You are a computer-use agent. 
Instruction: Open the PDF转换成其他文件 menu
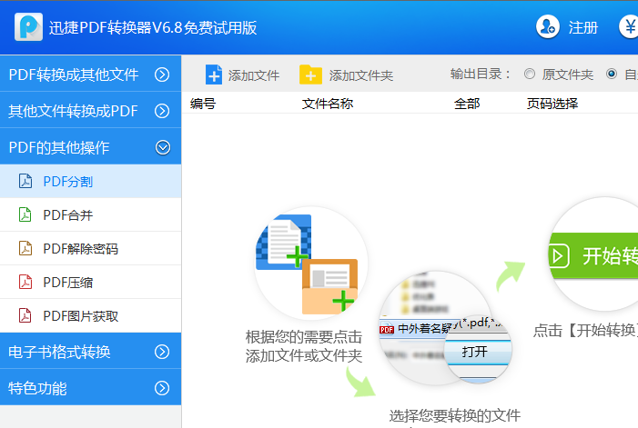90,74
